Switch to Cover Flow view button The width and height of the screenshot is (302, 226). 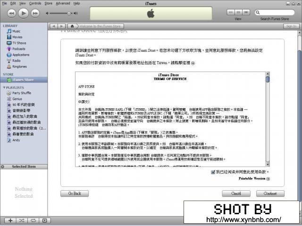[246, 12]
